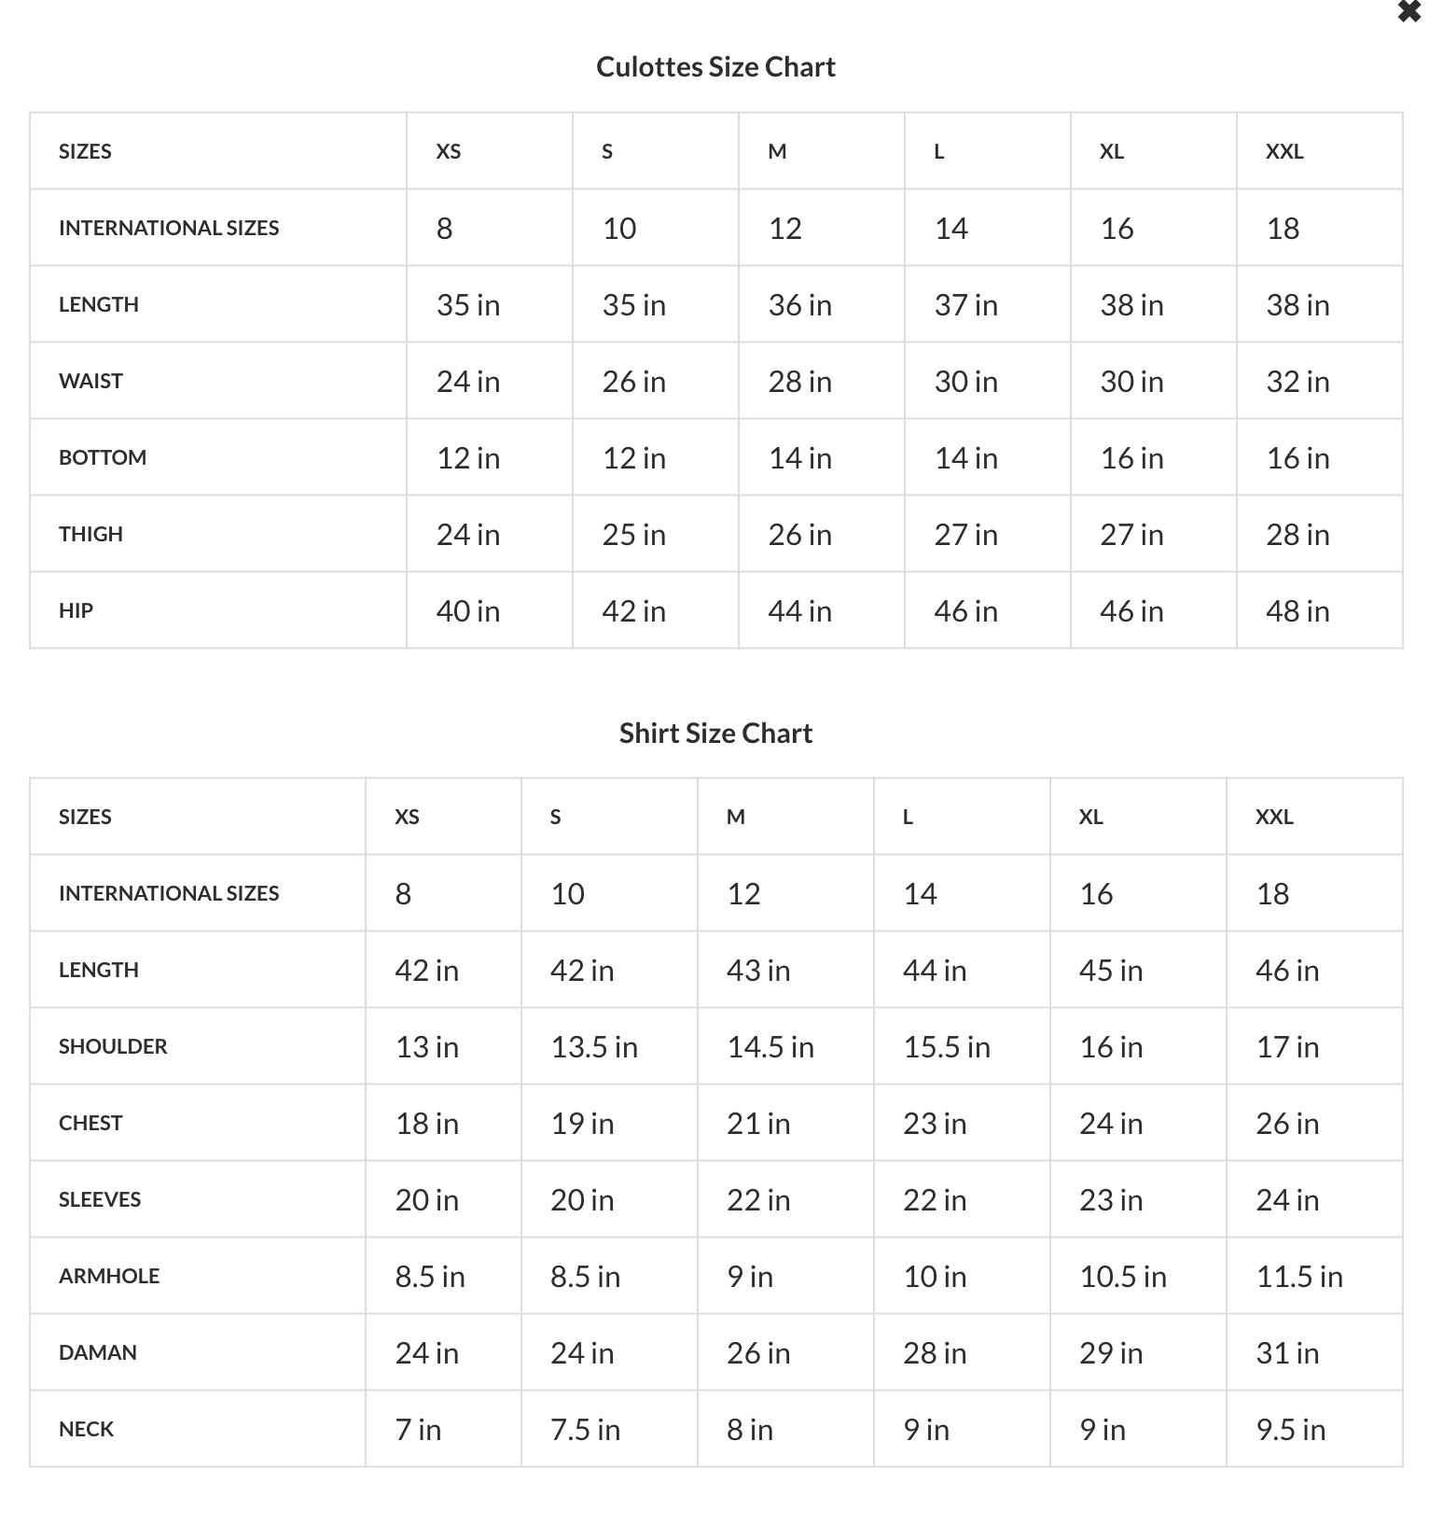This screenshot has height=1525, width=1429.
Task: Click the HIP row label
Action: pyautogui.click(x=76, y=611)
